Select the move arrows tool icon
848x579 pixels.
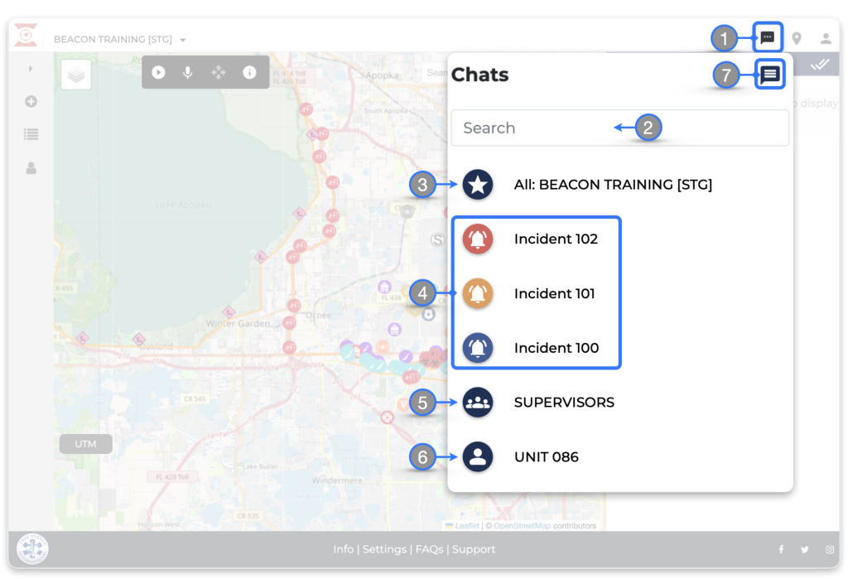pyautogui.click(x=219, y=72)
